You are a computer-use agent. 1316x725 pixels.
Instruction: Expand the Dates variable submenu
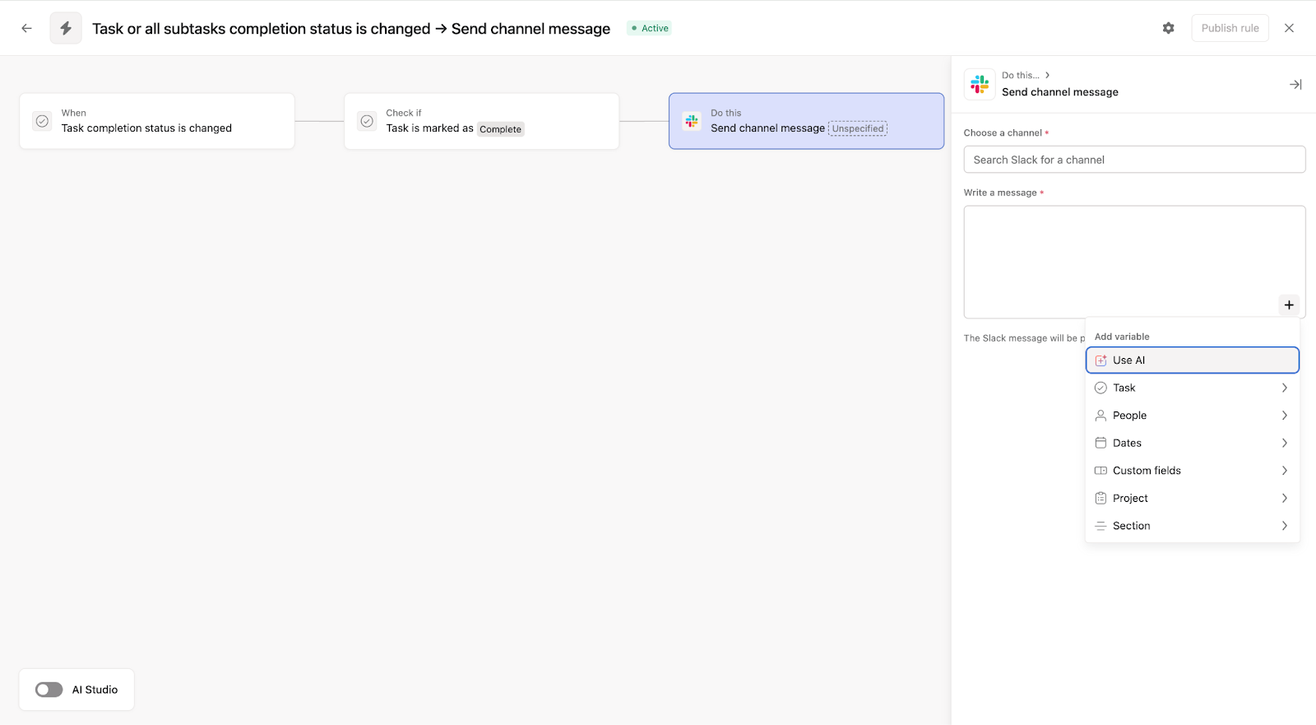pyautogui.click(x=1192, y=443)
